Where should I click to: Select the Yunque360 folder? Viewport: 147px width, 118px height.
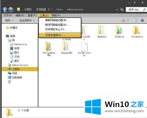pos(66,48)
